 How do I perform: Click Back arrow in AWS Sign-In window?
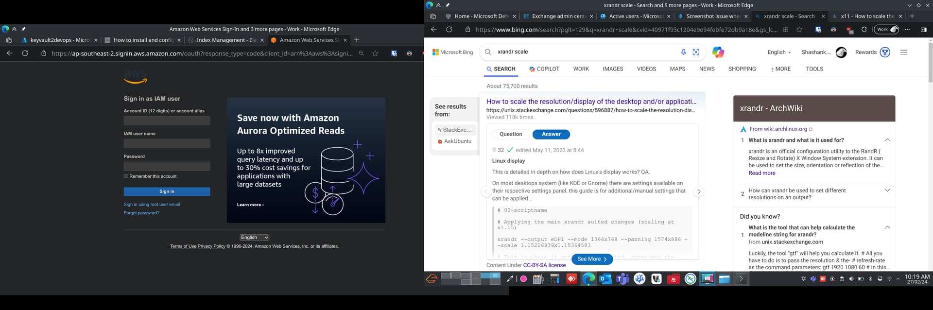pos(10,53)
